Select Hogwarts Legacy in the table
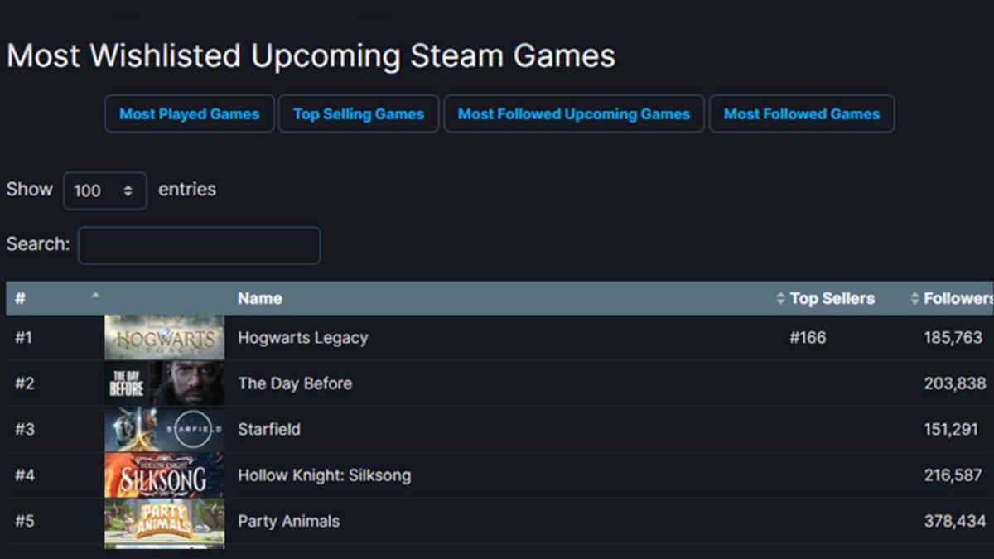This screenshot has width=994, height=559. coord(302,337)
